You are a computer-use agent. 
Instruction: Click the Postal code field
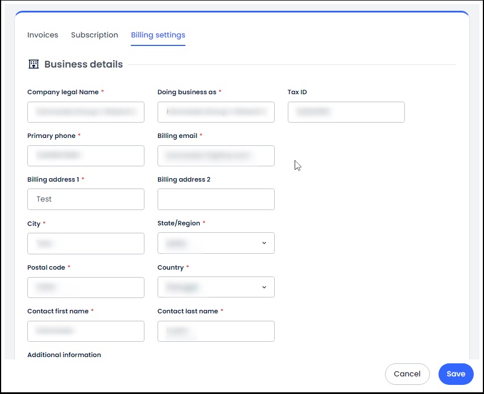point(85,287)
